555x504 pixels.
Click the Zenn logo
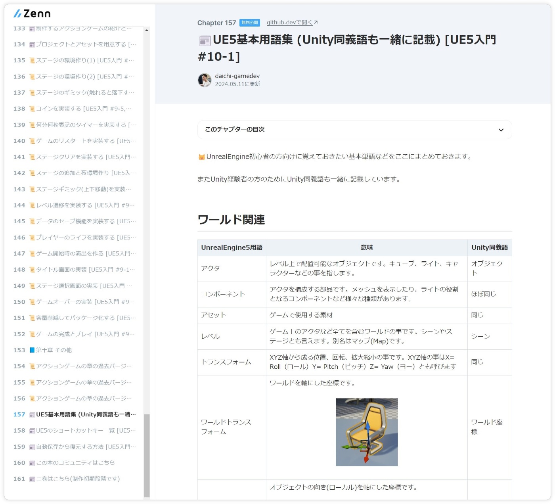coord(33,13)
